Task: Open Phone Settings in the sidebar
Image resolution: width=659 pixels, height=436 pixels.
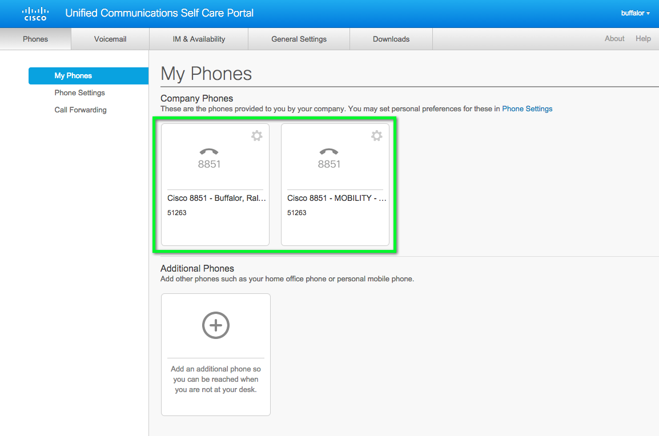Action: (x=79, y=93)
